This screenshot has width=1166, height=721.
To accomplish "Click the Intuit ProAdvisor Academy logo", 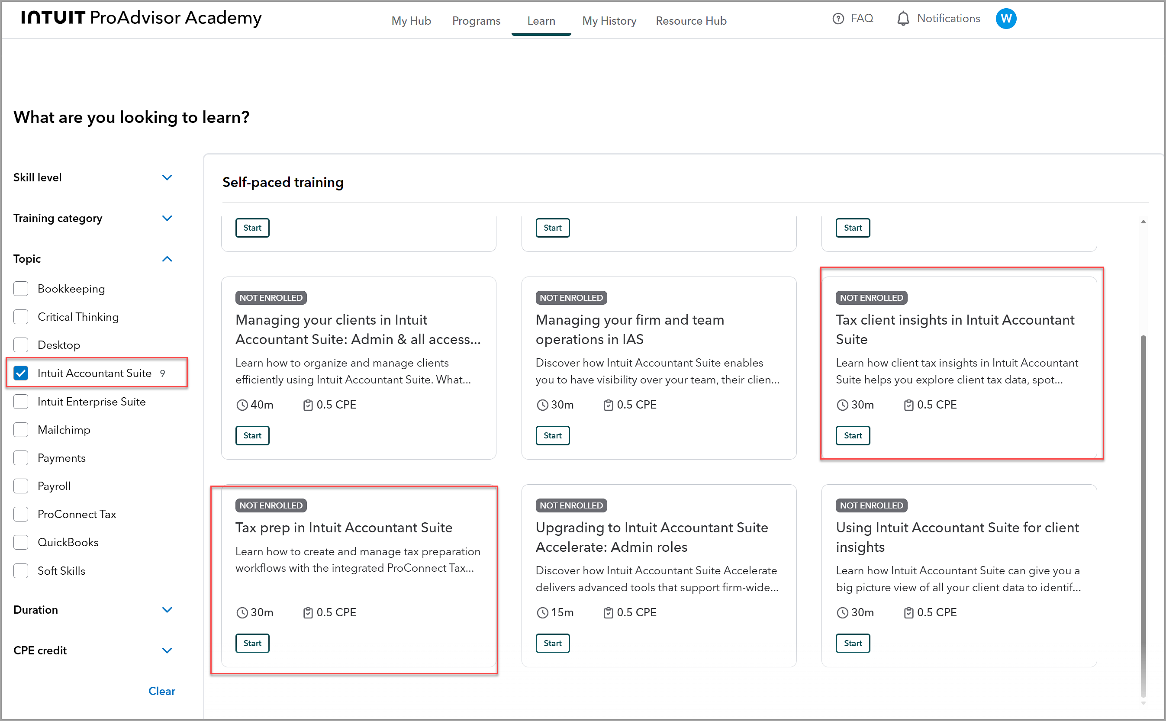I will click(141, 18).
